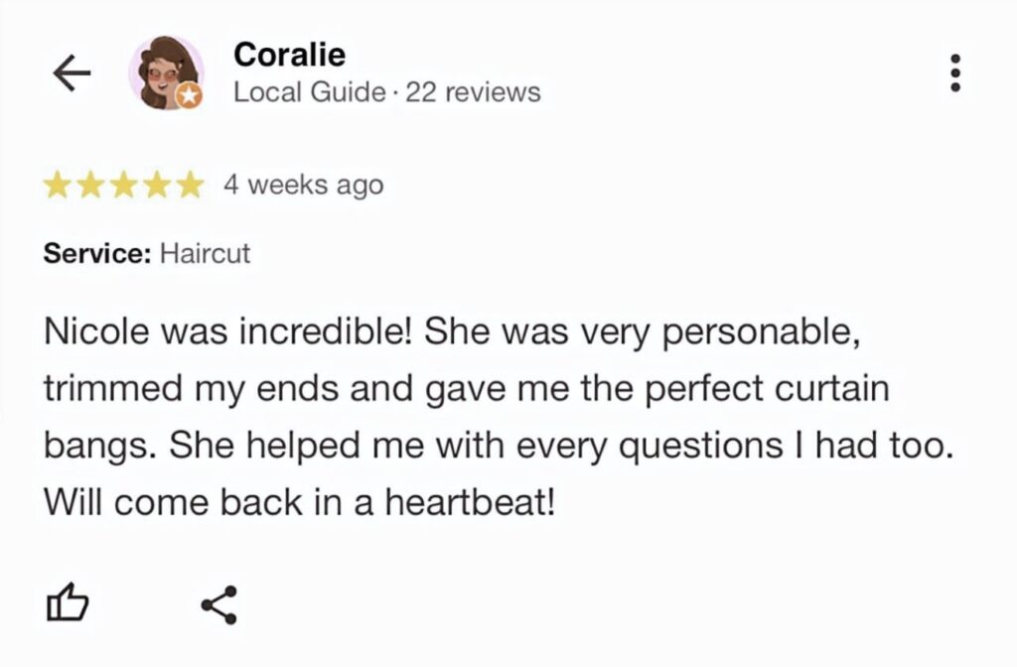Click the second rating star

[91, 186]
